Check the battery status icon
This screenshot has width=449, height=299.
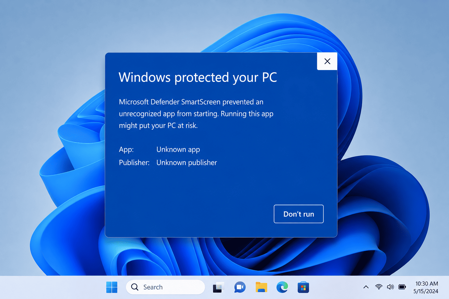403,287
